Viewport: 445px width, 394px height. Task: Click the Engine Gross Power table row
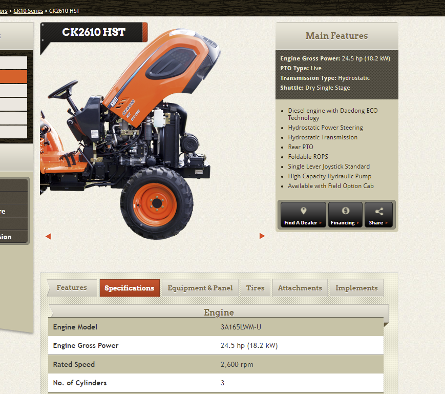click(216, 346)
